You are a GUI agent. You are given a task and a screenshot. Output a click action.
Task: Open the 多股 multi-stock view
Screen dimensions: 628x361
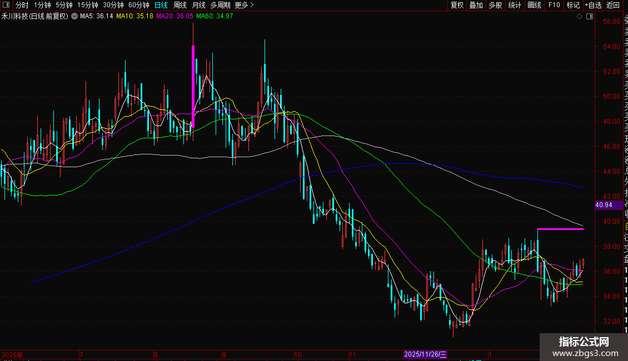click(x=495, y=5)
